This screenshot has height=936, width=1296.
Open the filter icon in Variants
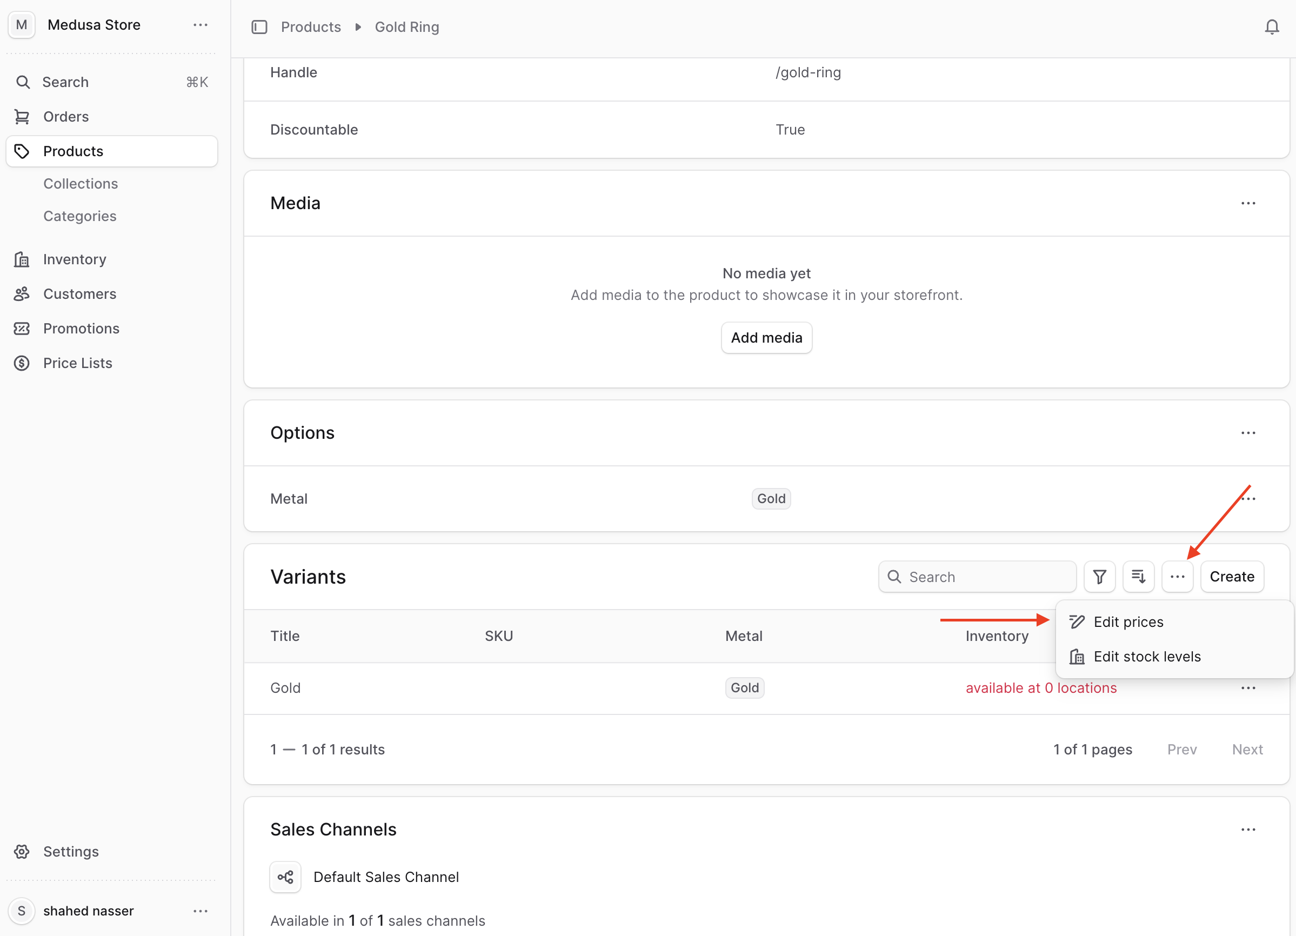tap(1099, 577)
